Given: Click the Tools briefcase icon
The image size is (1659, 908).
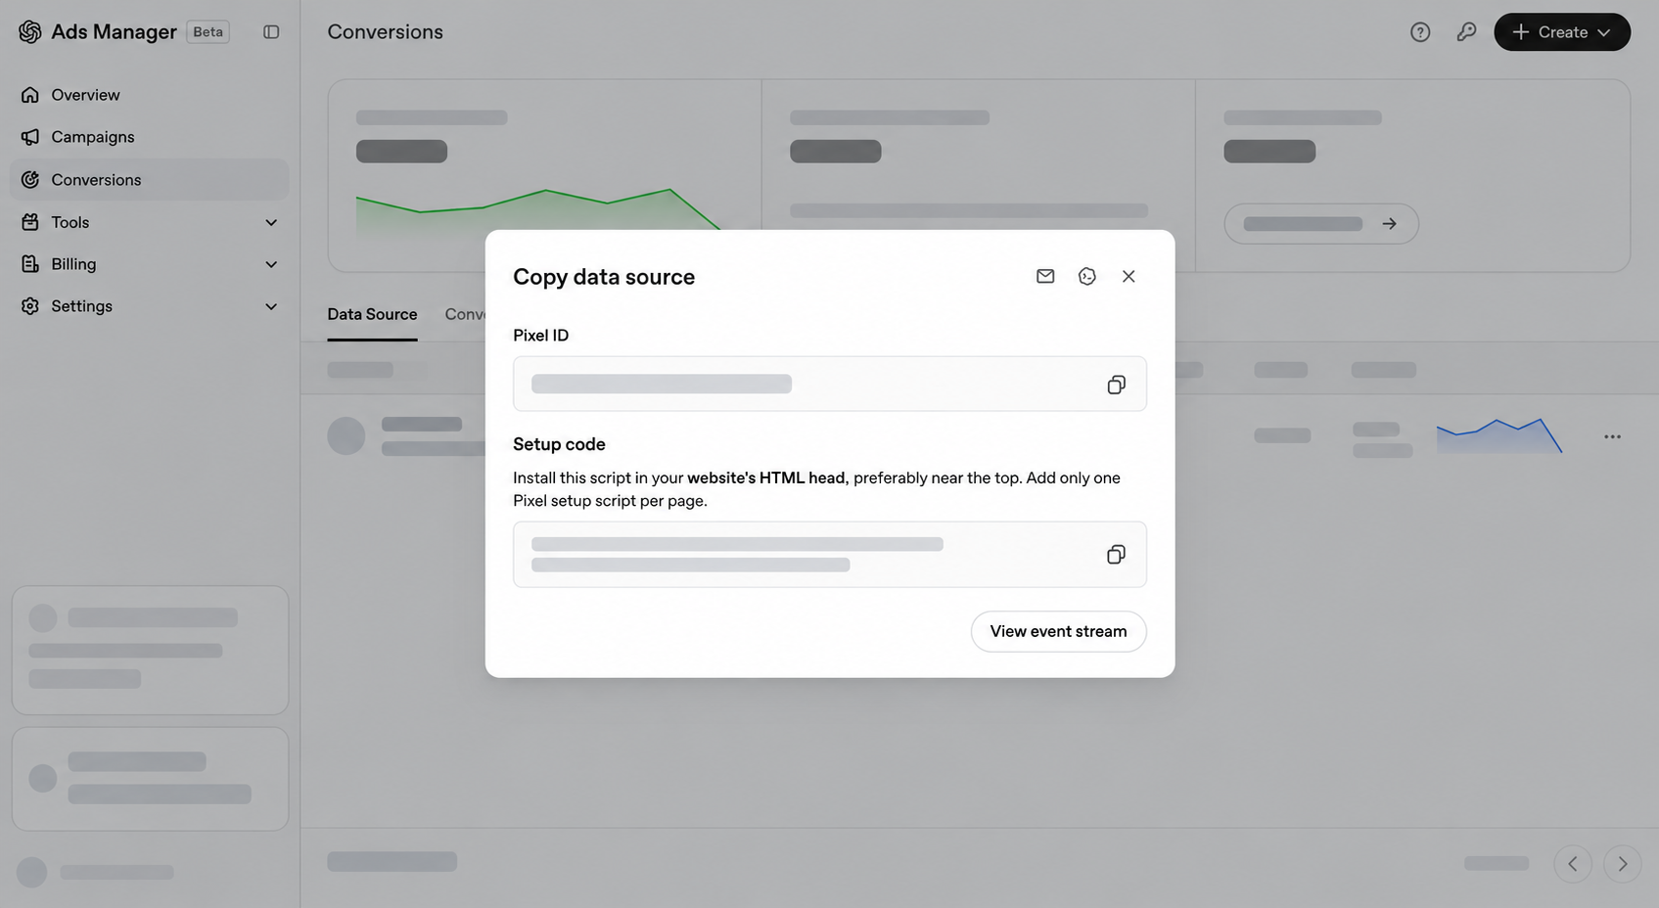Looking at the screenshot, I should click(30, 222).
